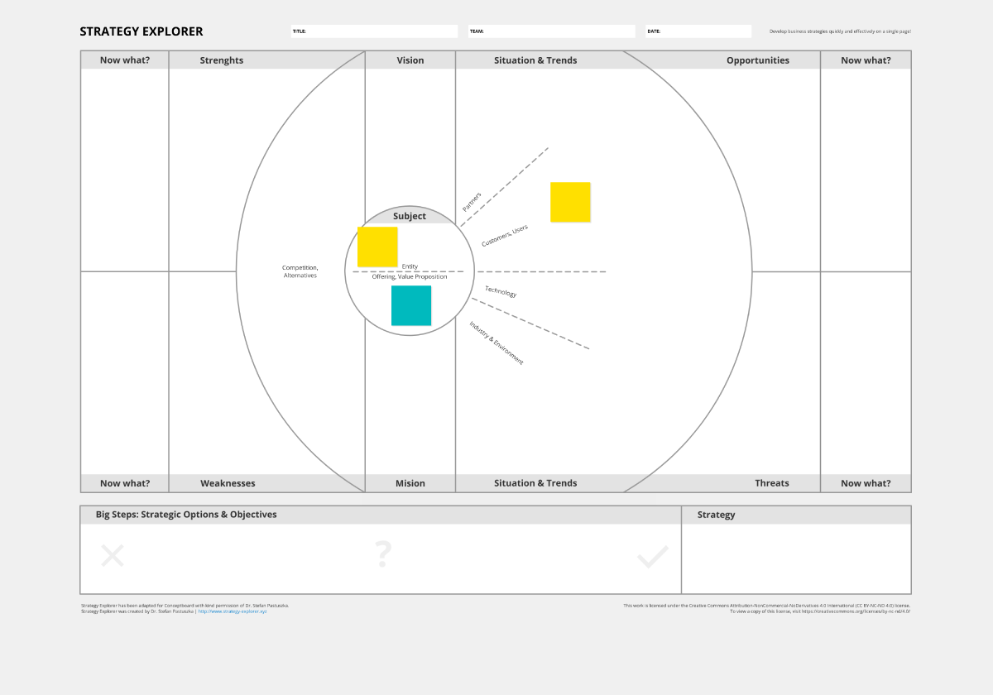Click the TITLE input field

point(374,31)
